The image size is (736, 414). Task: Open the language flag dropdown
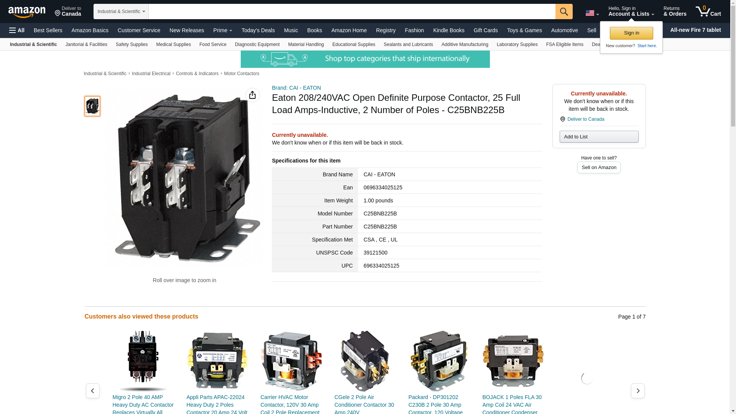(x=592, y=13)
